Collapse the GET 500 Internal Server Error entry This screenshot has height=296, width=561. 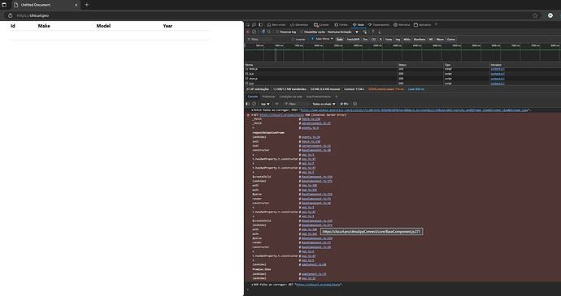click(252, 115)
